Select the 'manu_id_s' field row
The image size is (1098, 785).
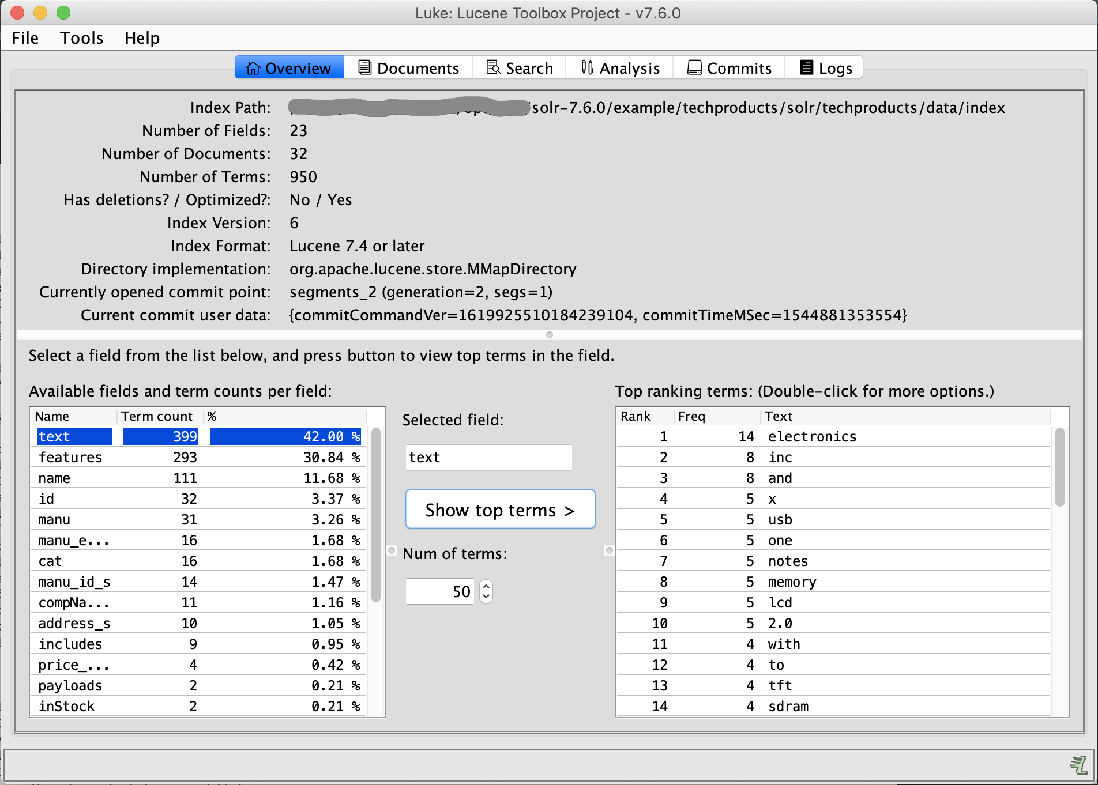200,582
